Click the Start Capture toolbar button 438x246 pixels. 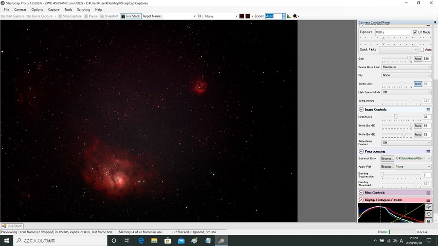pos(13,16)
